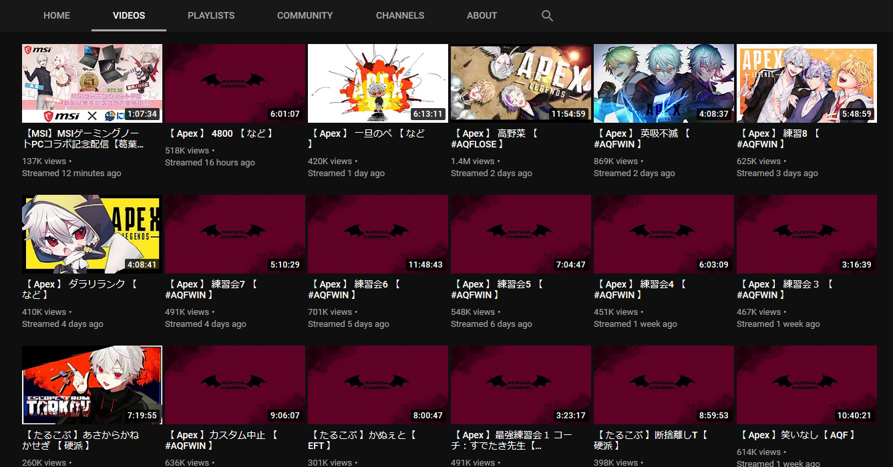Viewport: 893px width, 467px height.
Task: Open the 10:40:21 bat logo thumbnail
Action: [807, 385]
